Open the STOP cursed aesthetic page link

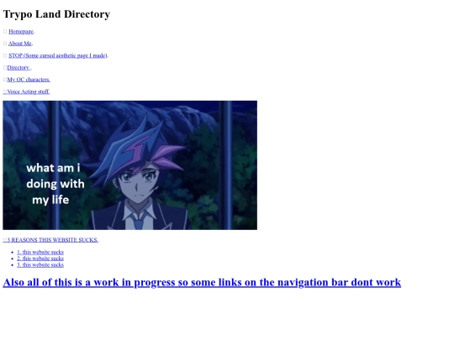point(58,55)
